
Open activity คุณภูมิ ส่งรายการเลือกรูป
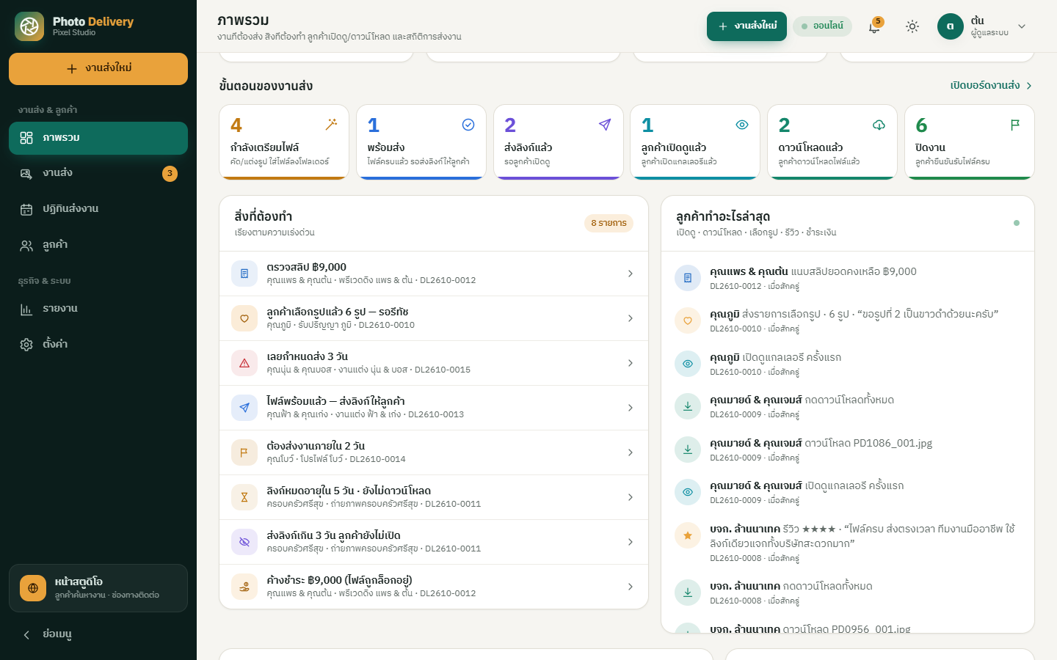click(x=848, y=320)
